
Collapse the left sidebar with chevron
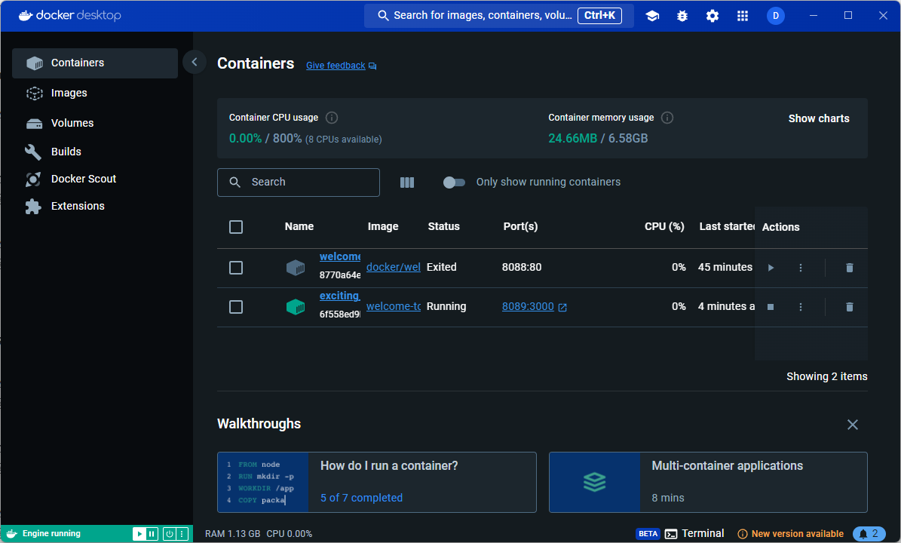[x=195, y=62]
